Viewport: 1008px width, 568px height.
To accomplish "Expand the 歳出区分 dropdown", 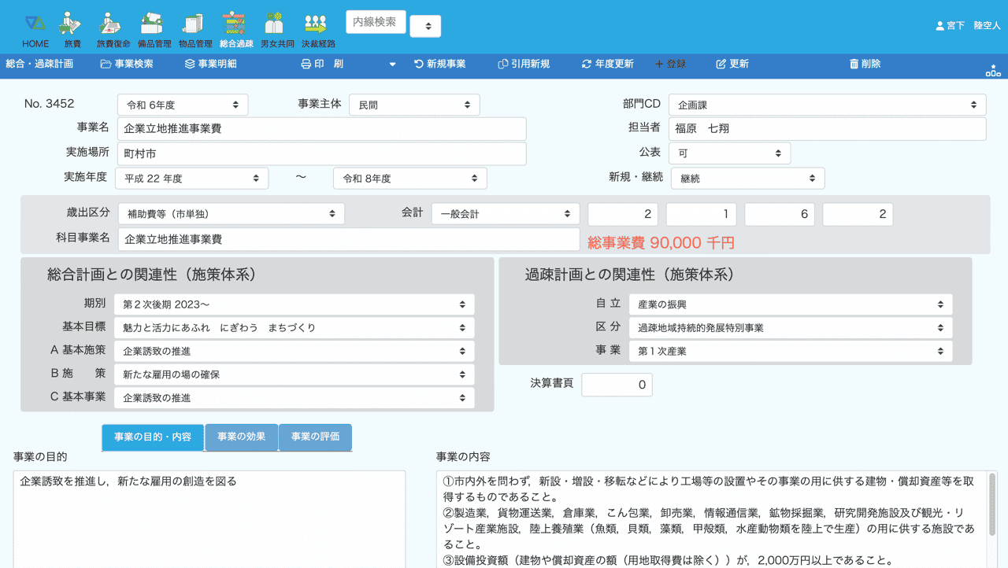I will pyautogui.click(x=231, y=214).
